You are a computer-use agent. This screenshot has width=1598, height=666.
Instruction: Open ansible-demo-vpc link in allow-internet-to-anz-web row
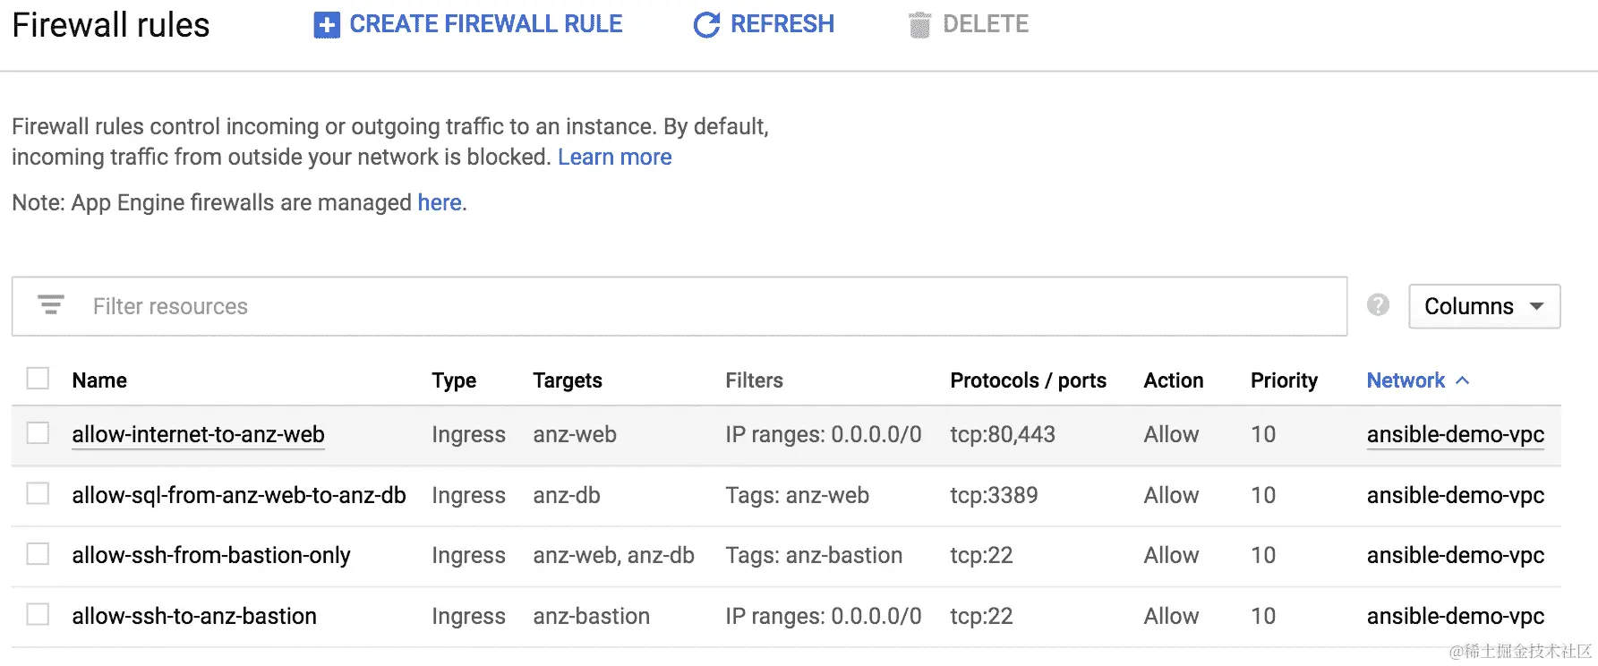pyautogui.click(x=1455, y=434)
